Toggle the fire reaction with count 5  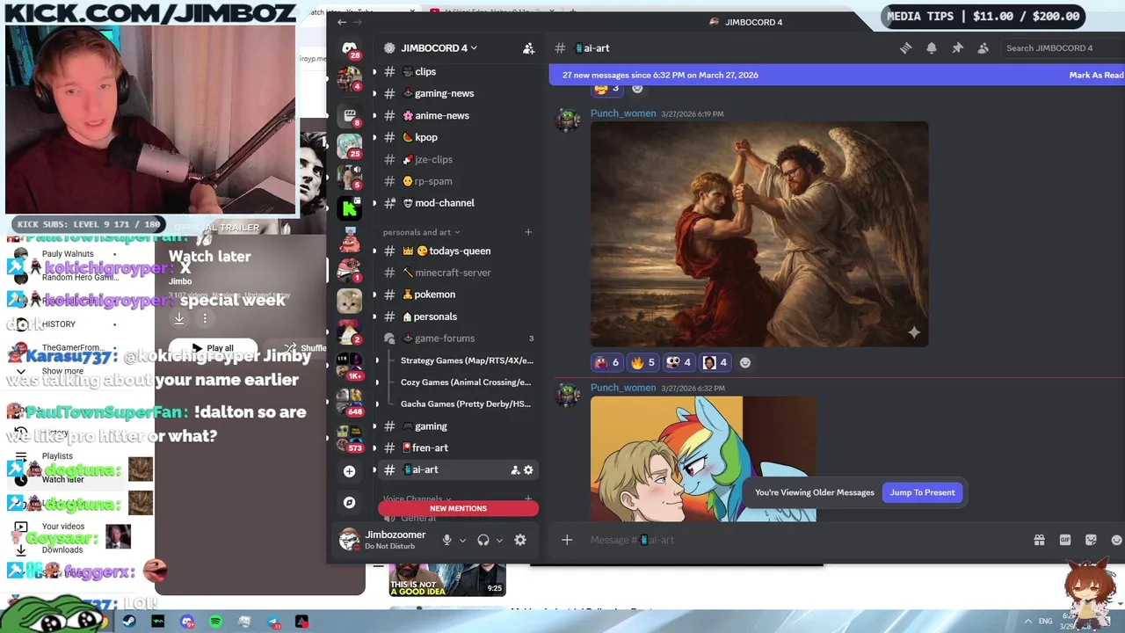pyautogui.click(x=642, y=362)
